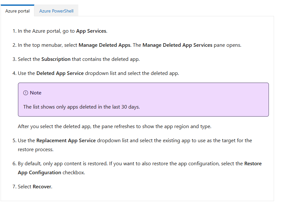Select the Azure portal tab
The height and width of the screenshot is (204, 283).
[x=18, y=11]
